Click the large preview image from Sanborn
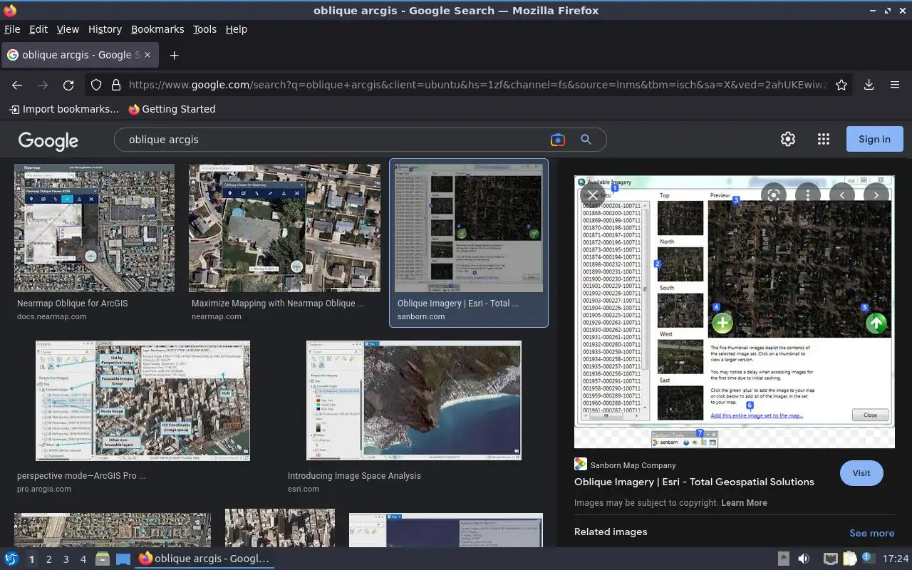This screenshot has width=912, height=570. point(734,312)
